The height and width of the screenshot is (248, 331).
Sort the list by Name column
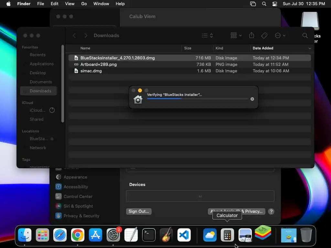click(x=85, y=48)
